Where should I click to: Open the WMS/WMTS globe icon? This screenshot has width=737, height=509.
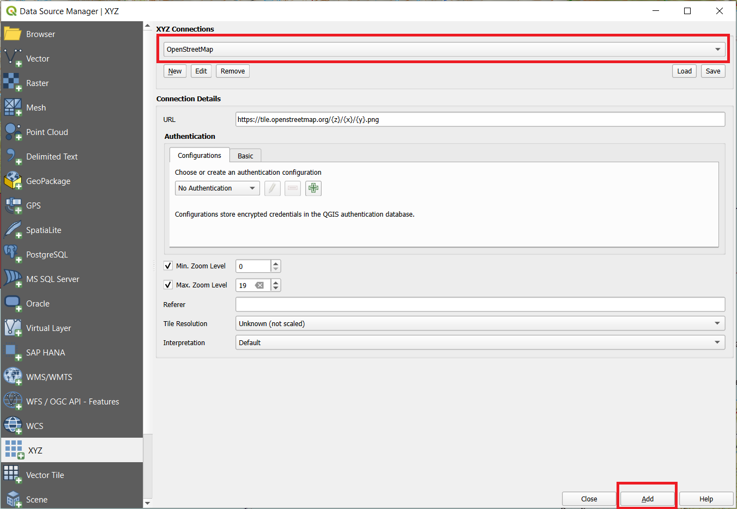point(13,377)
